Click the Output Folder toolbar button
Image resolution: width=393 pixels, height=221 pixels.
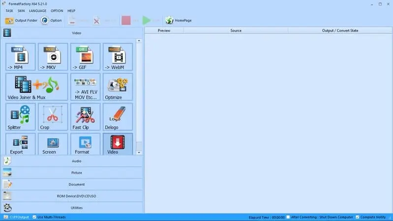click(21, 21)
